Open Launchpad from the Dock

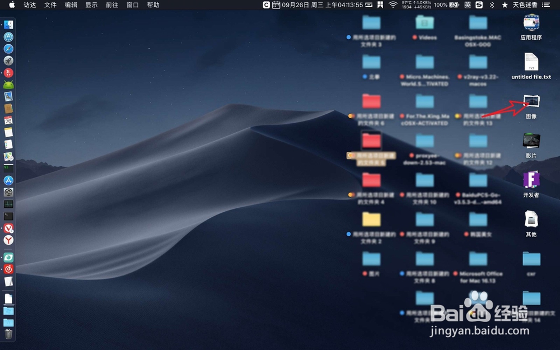[8, 60]
